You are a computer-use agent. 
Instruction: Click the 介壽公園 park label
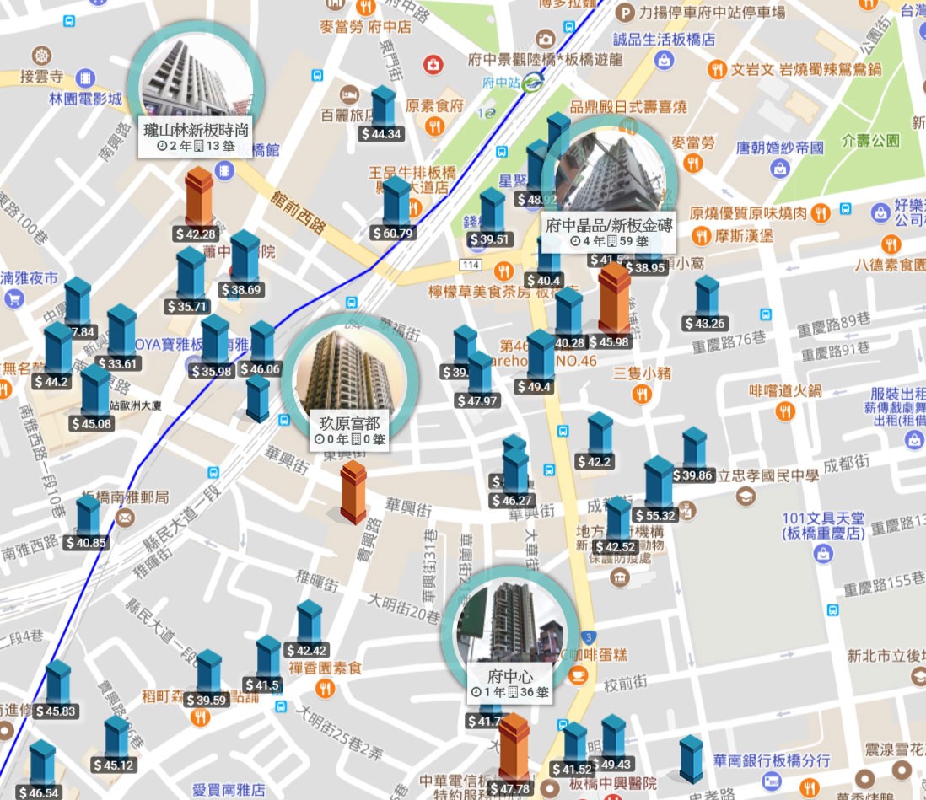[x=869, y=141]
